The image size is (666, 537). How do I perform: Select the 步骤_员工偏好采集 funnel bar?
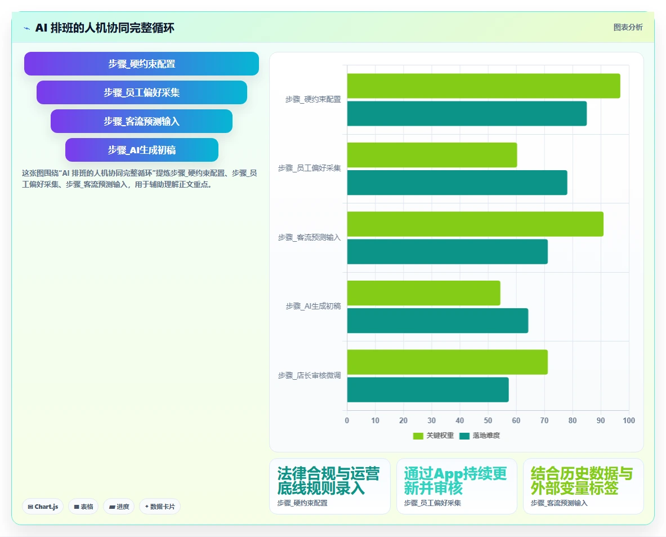(141, 92)
